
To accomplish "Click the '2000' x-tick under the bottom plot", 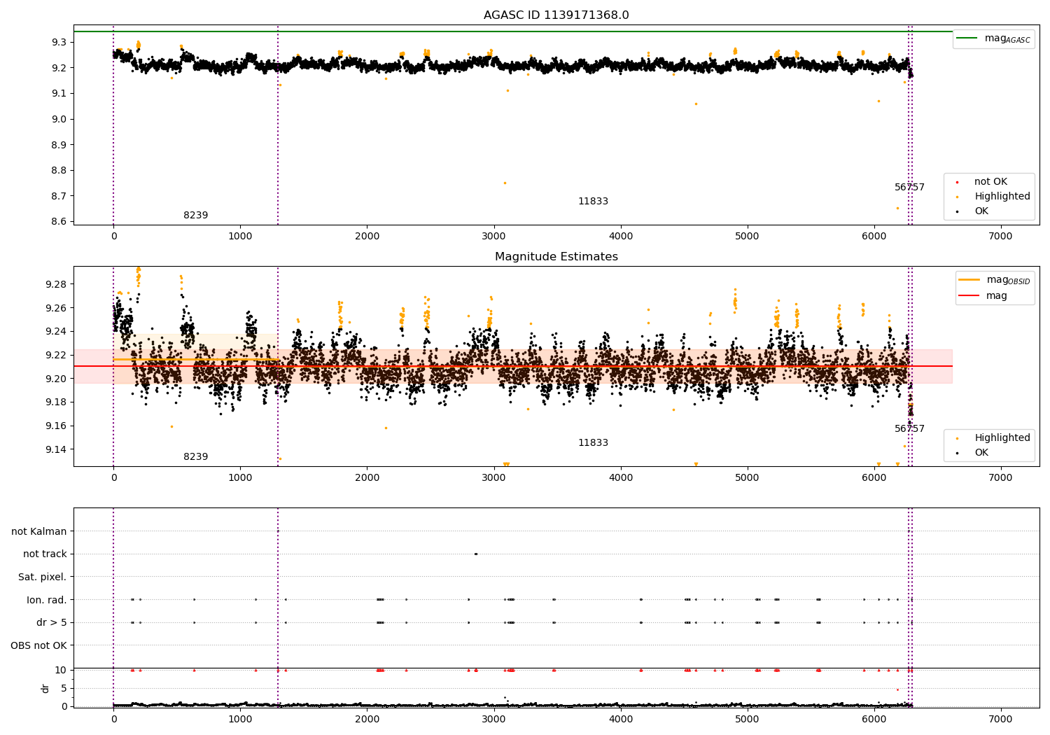I will [x=367, y=719].
